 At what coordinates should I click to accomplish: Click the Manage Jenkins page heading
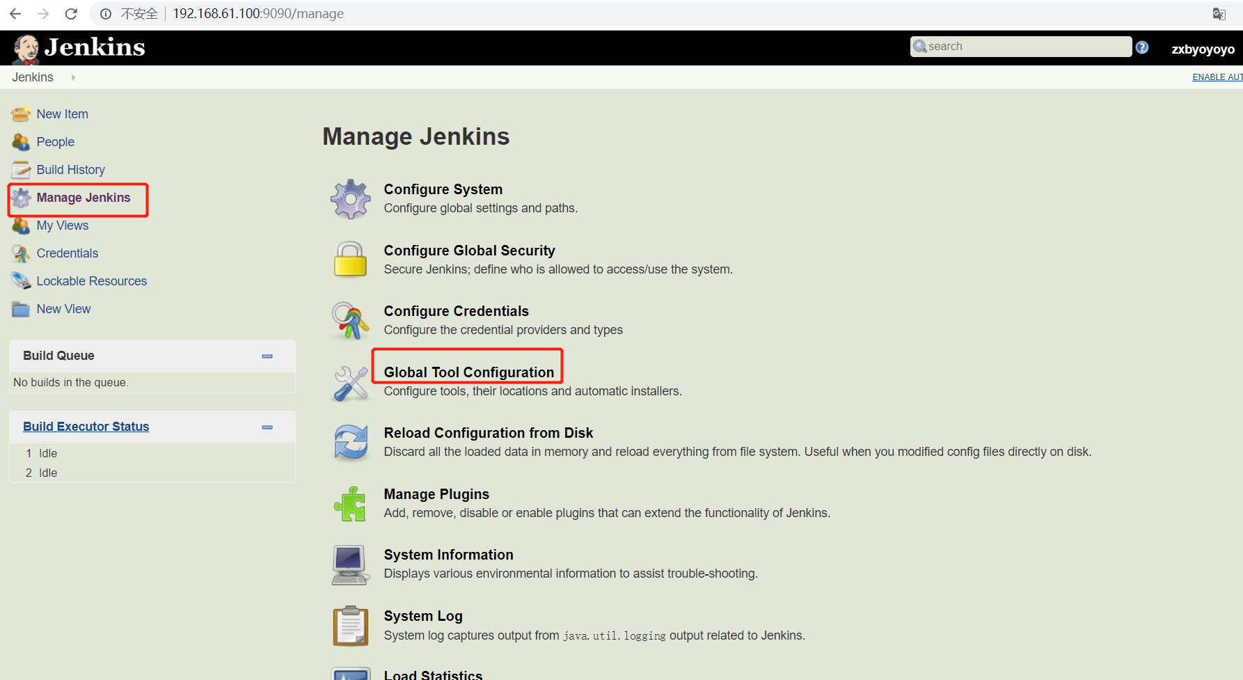pyautogui.click(x=416, y=136)
